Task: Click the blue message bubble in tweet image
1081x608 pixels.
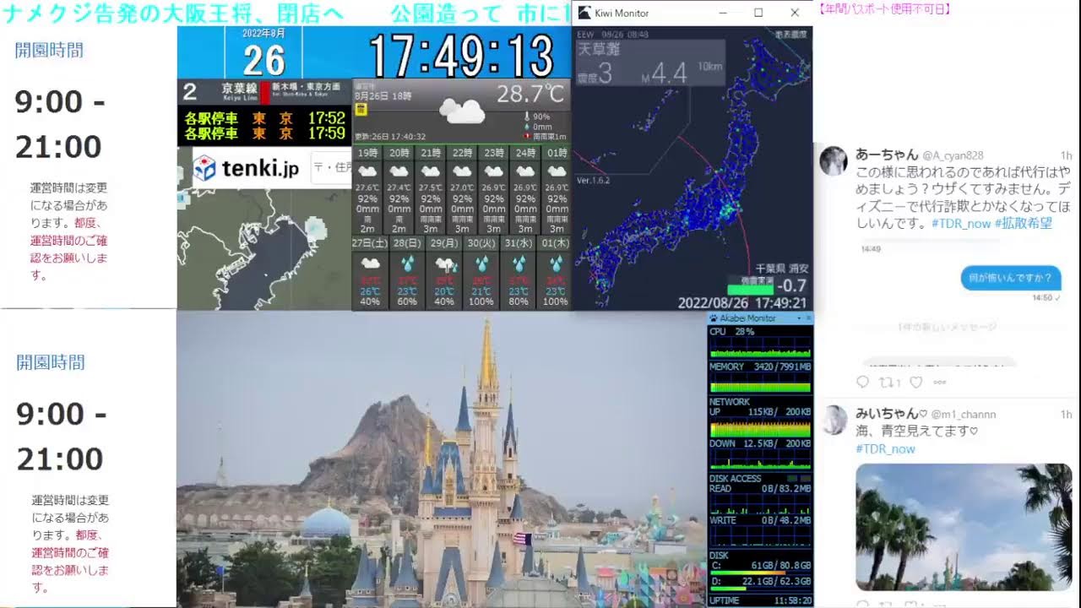Action: 1011,278
